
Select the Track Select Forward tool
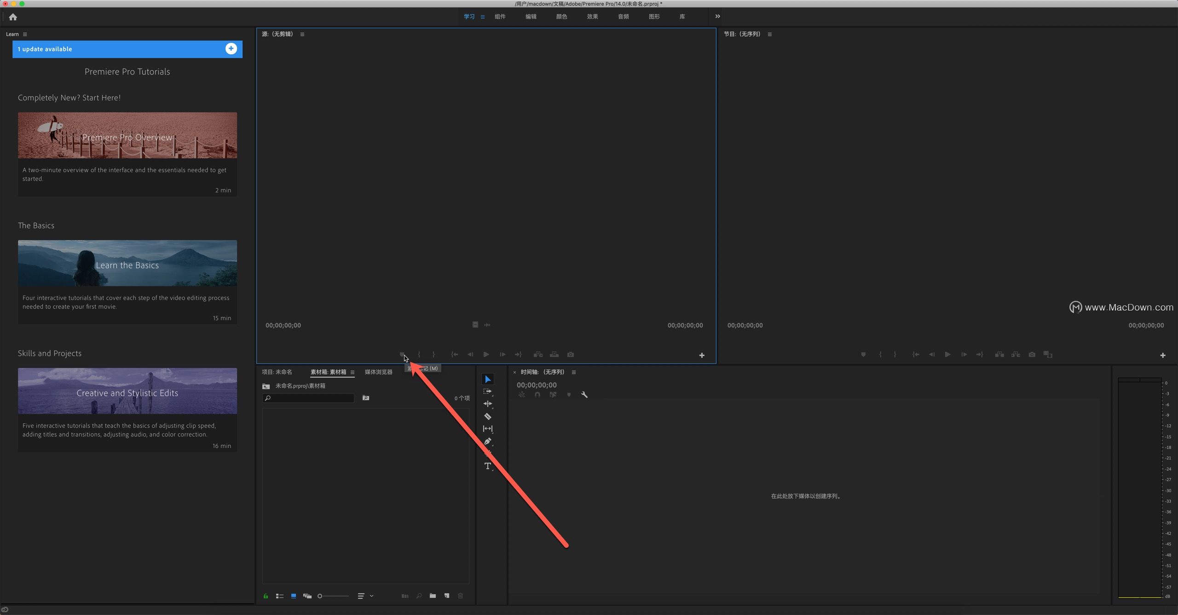click(x=488, y=391)
